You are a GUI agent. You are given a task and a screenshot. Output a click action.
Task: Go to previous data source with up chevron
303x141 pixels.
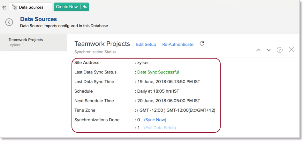click(x=258, y=50)
